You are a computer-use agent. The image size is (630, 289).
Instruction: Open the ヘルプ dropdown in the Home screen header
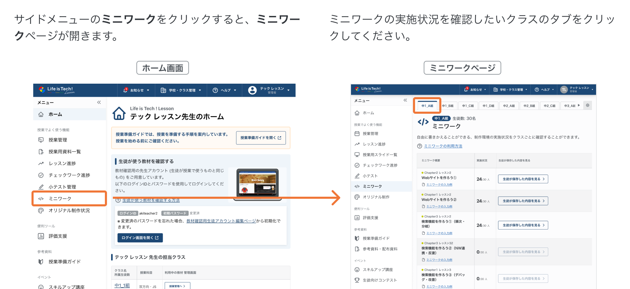[224, 90]
